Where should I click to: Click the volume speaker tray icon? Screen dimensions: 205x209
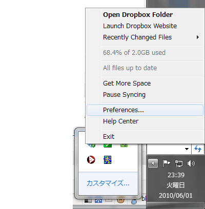click(191, 163)
